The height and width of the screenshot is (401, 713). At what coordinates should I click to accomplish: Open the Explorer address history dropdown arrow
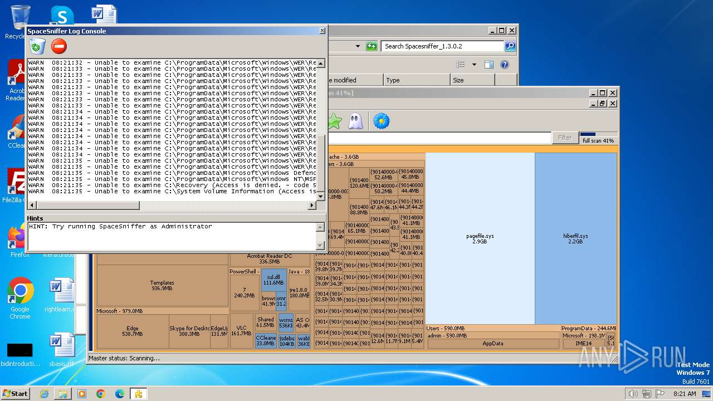pos(358,47)
